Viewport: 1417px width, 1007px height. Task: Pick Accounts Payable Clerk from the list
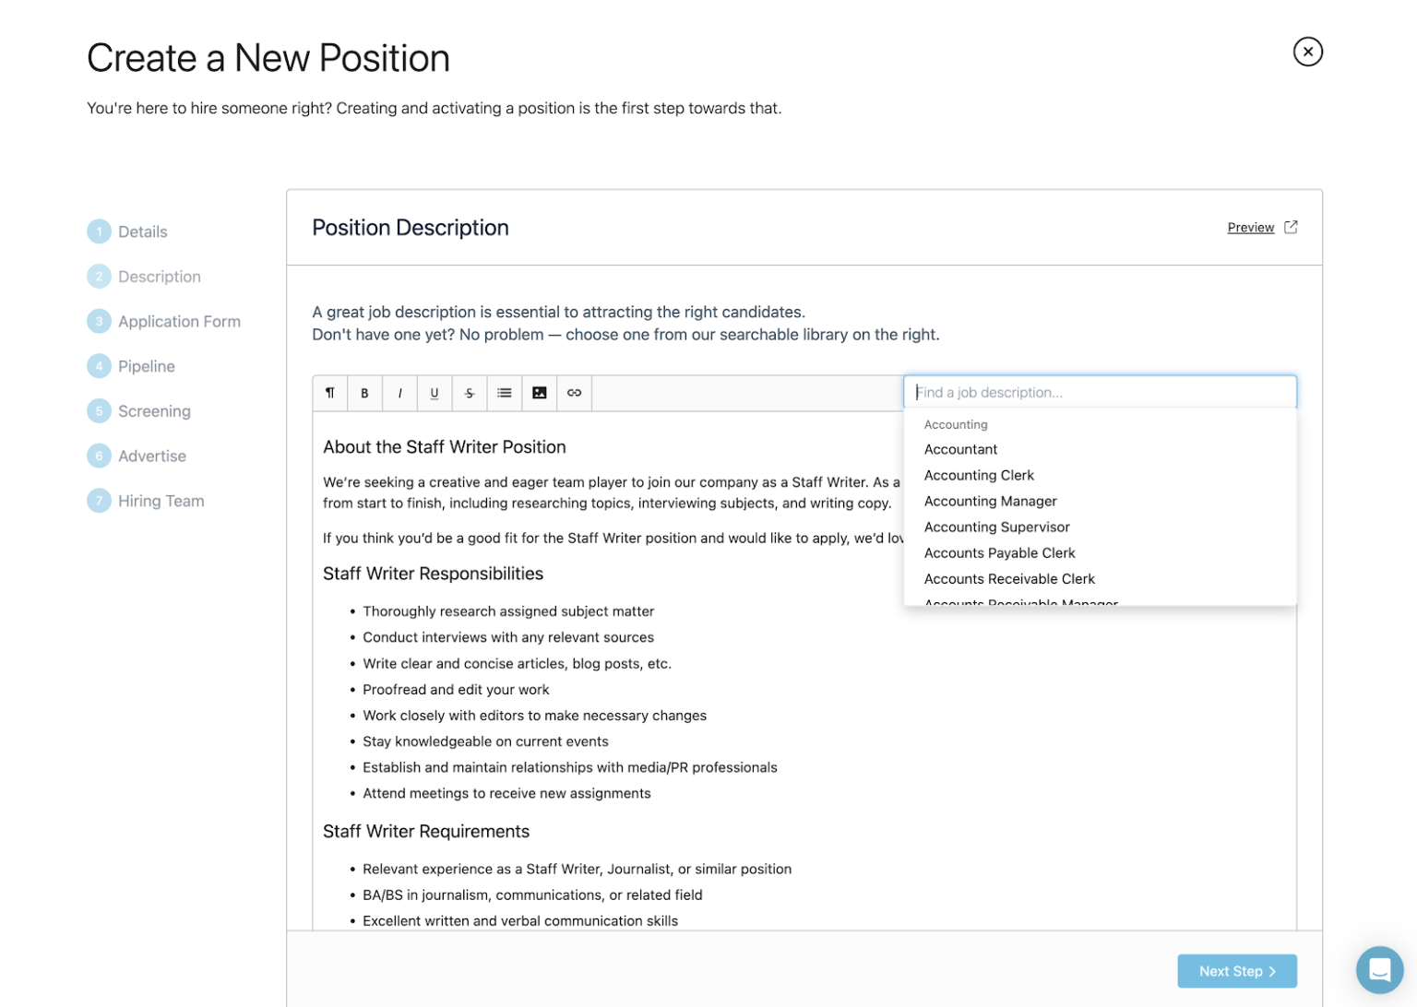point(999,552)
